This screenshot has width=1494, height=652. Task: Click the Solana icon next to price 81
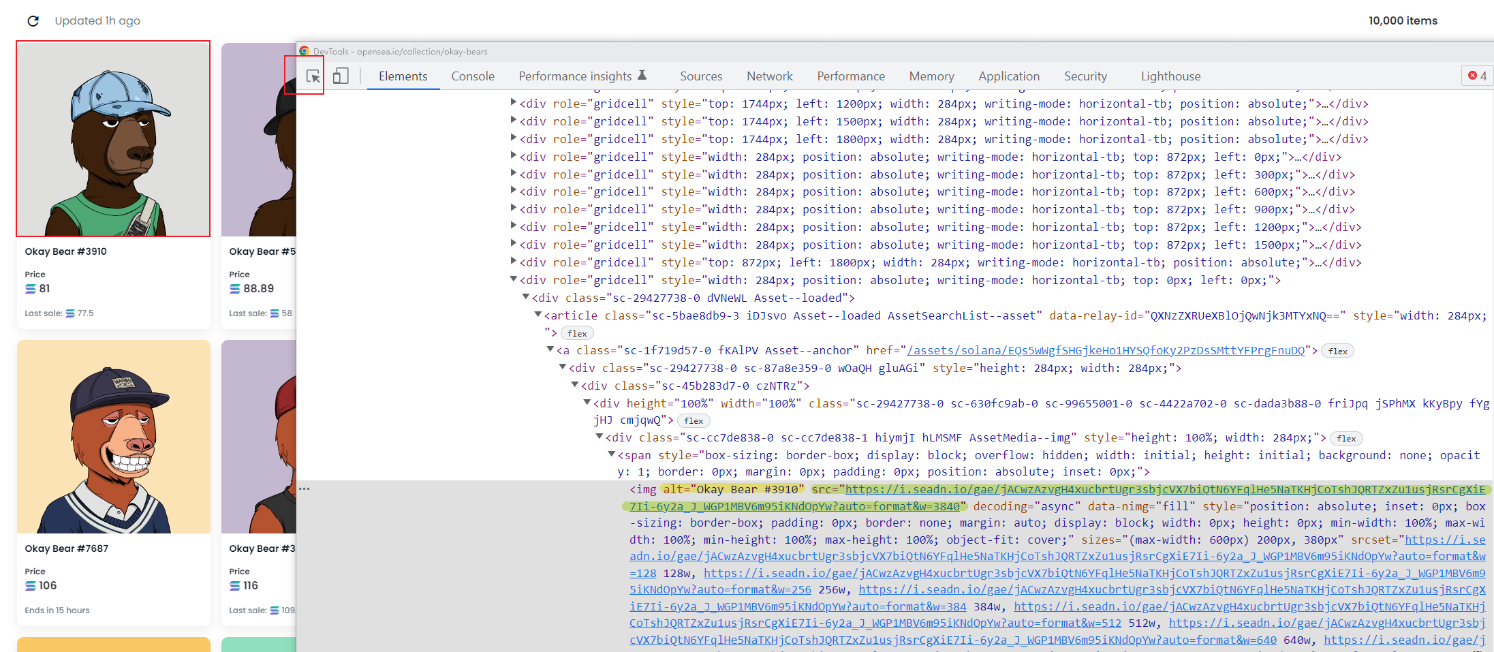[31, 289]
